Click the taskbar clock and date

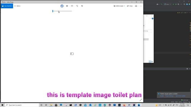[x=182, y=105]
